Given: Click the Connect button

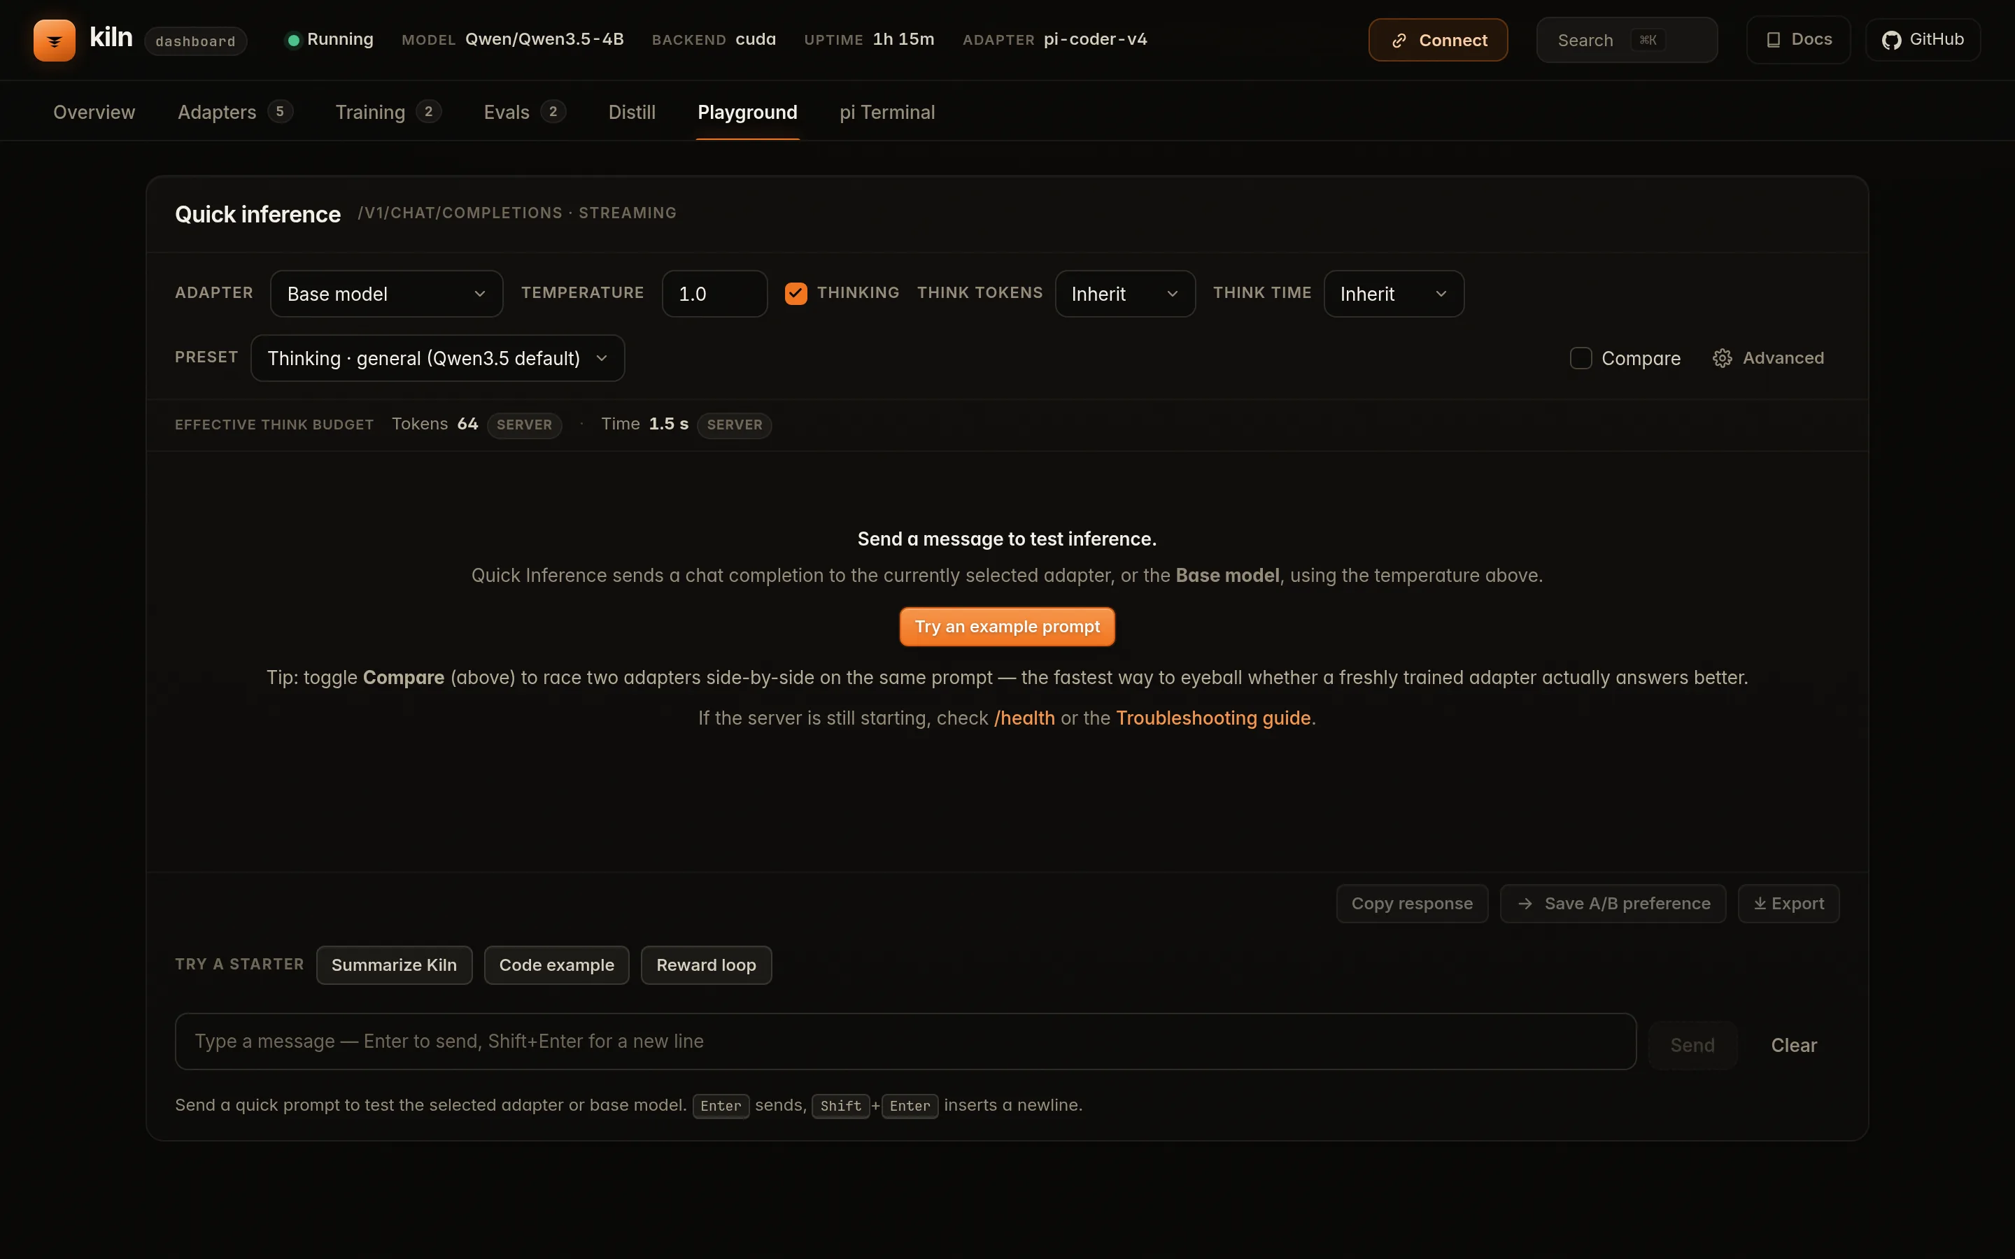Looking at the screenshot, I should point(1438,40).
